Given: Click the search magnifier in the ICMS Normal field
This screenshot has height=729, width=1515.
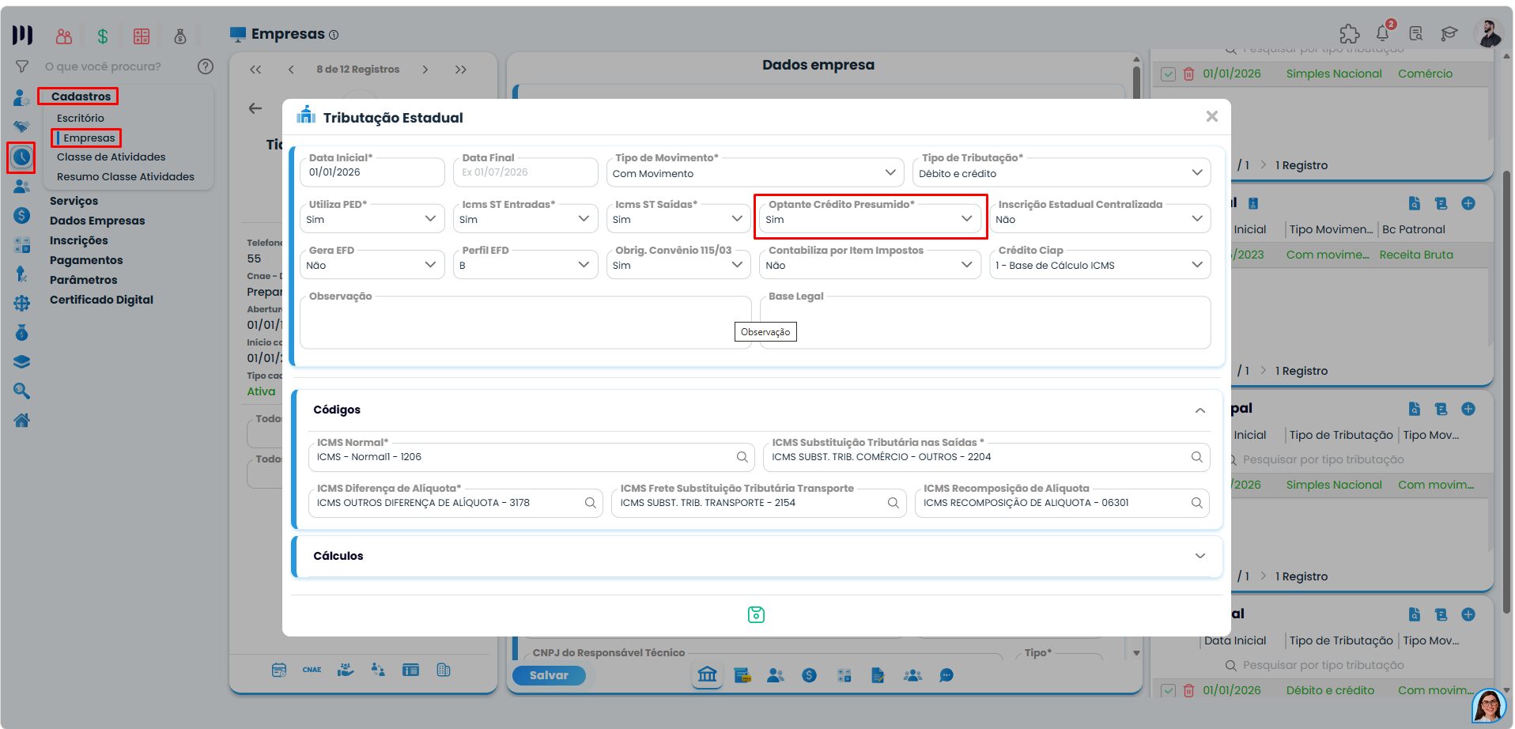Looking at the screenshot, I should 742,457.
